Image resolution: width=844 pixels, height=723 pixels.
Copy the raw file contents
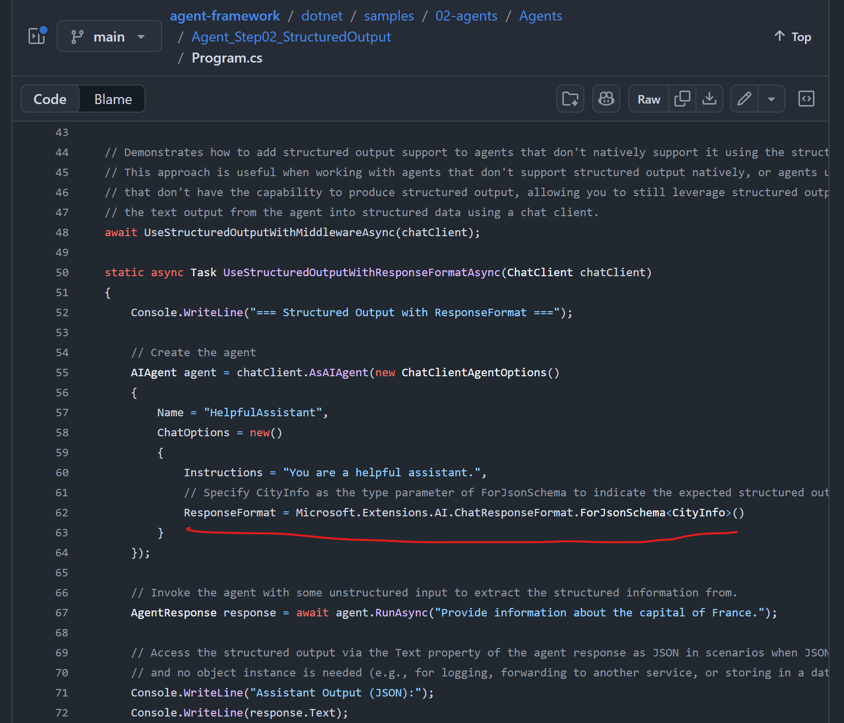tap(682, 99)
